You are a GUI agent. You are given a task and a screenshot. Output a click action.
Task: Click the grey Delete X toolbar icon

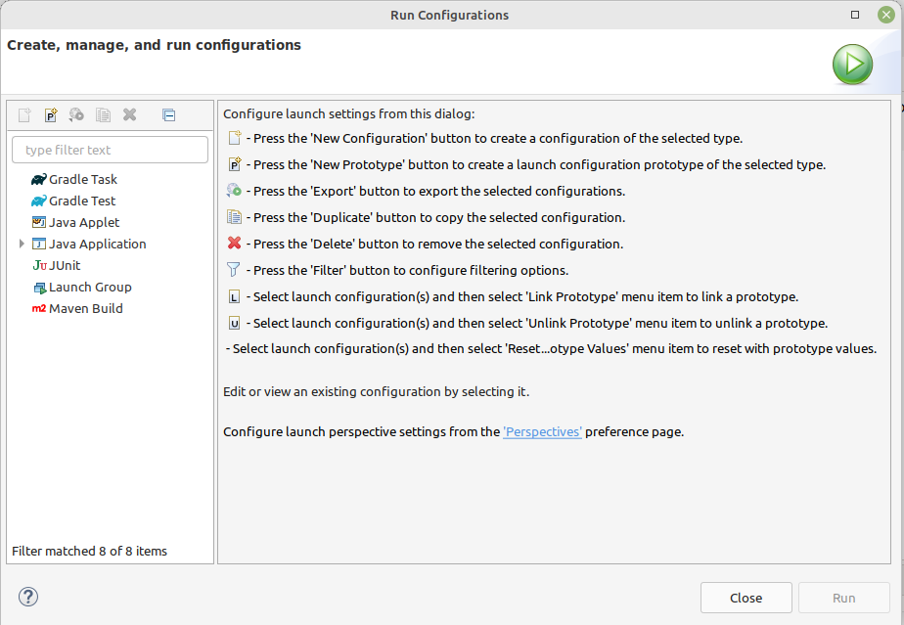130,114
